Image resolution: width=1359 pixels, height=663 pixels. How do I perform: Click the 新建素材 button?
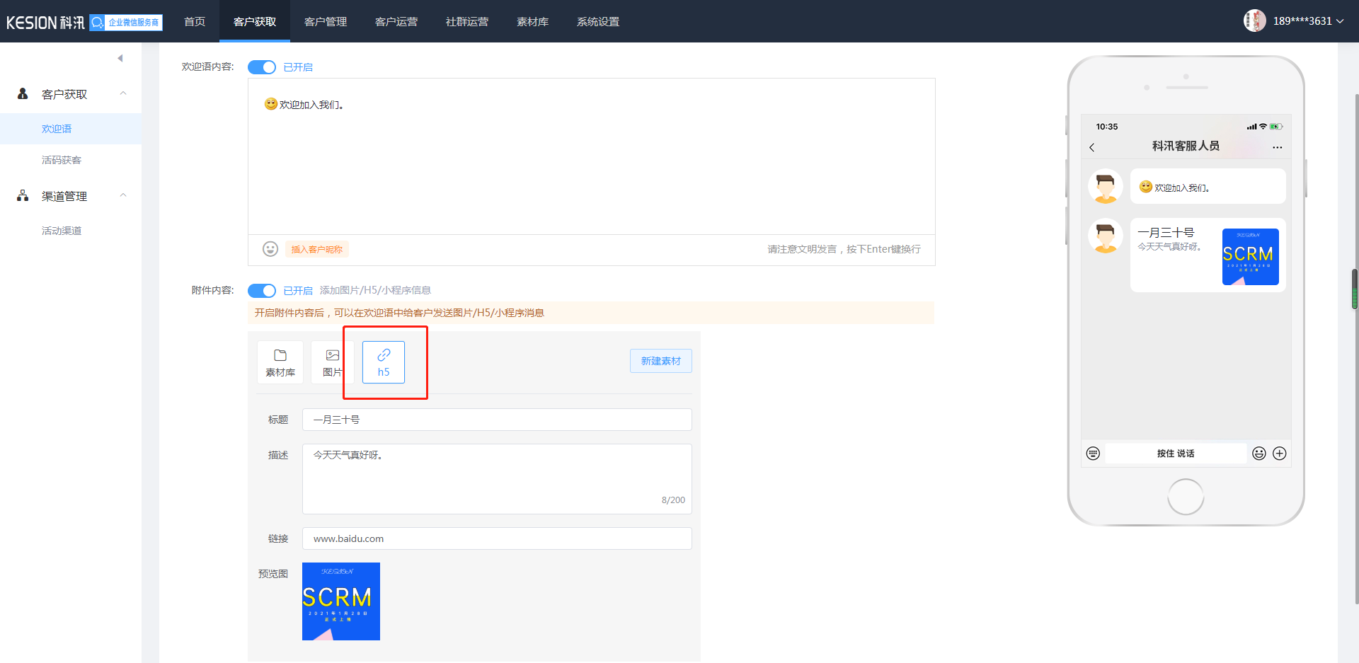[660, 361]
